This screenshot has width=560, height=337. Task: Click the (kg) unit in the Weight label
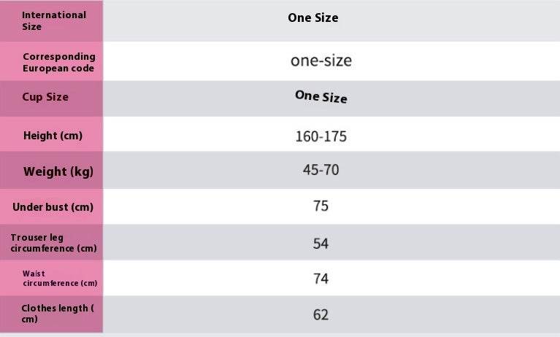pos(81,172)
